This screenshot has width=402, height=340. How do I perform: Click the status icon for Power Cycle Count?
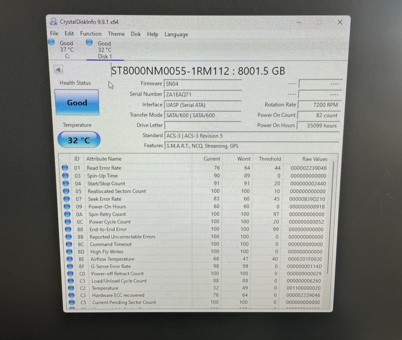click(x=68, y=222)
